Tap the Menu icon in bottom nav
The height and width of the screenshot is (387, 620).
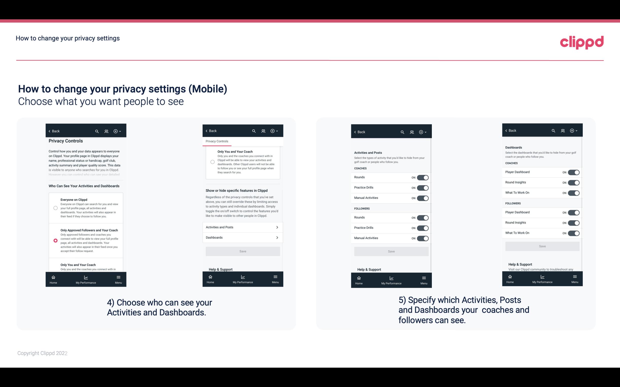(x=119, y=277)
